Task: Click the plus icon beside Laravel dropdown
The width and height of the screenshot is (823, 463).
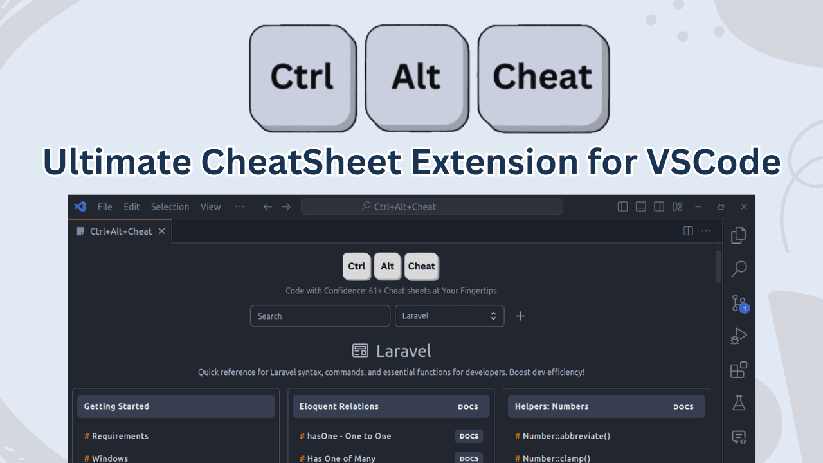Action: [521, 316]
